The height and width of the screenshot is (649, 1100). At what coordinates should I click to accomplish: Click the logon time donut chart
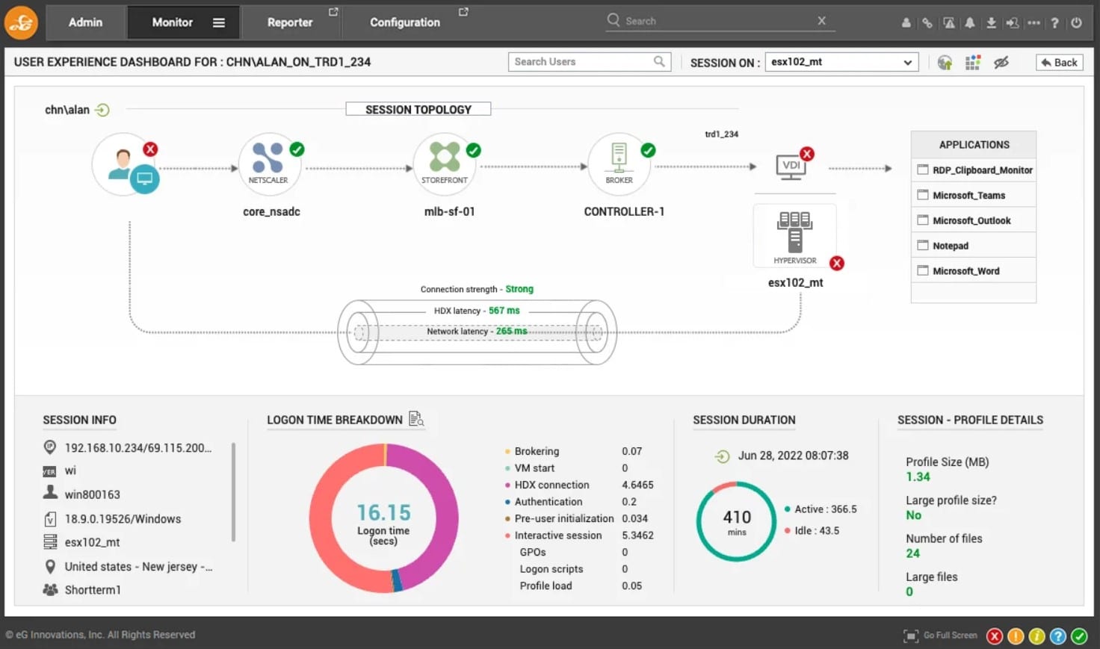[x=384, y=518]
